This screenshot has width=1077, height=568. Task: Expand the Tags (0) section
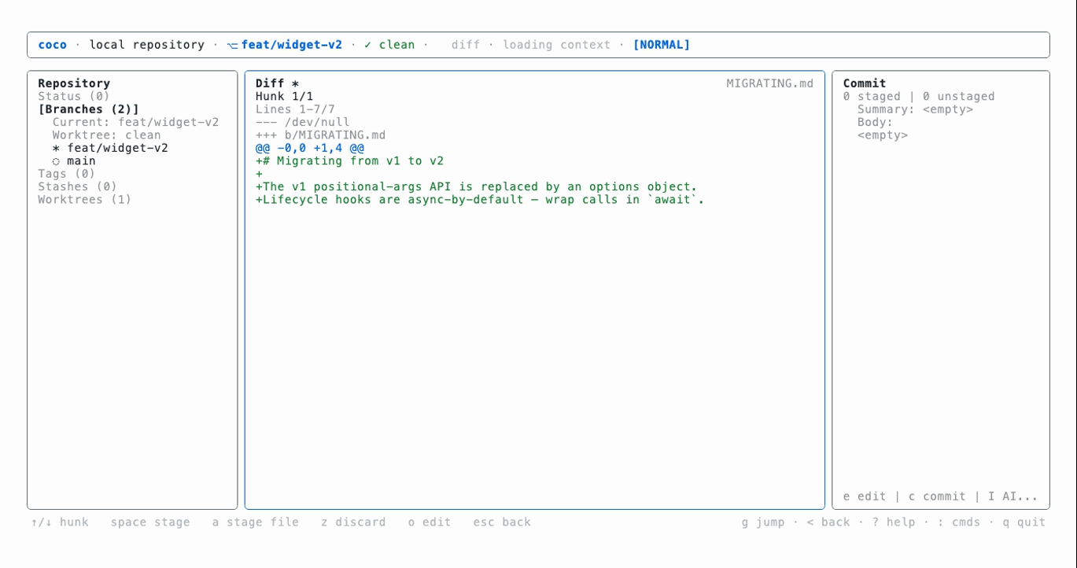67,174
